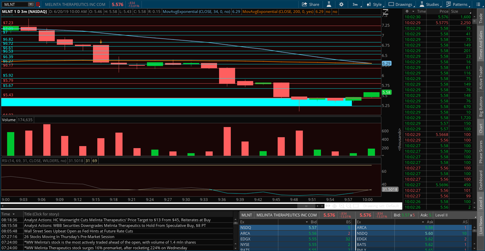
Task: Select NSDQ ask row at 5.60
Action: [414, 233]
